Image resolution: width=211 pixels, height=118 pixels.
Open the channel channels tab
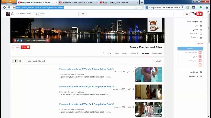pos(124,53)
